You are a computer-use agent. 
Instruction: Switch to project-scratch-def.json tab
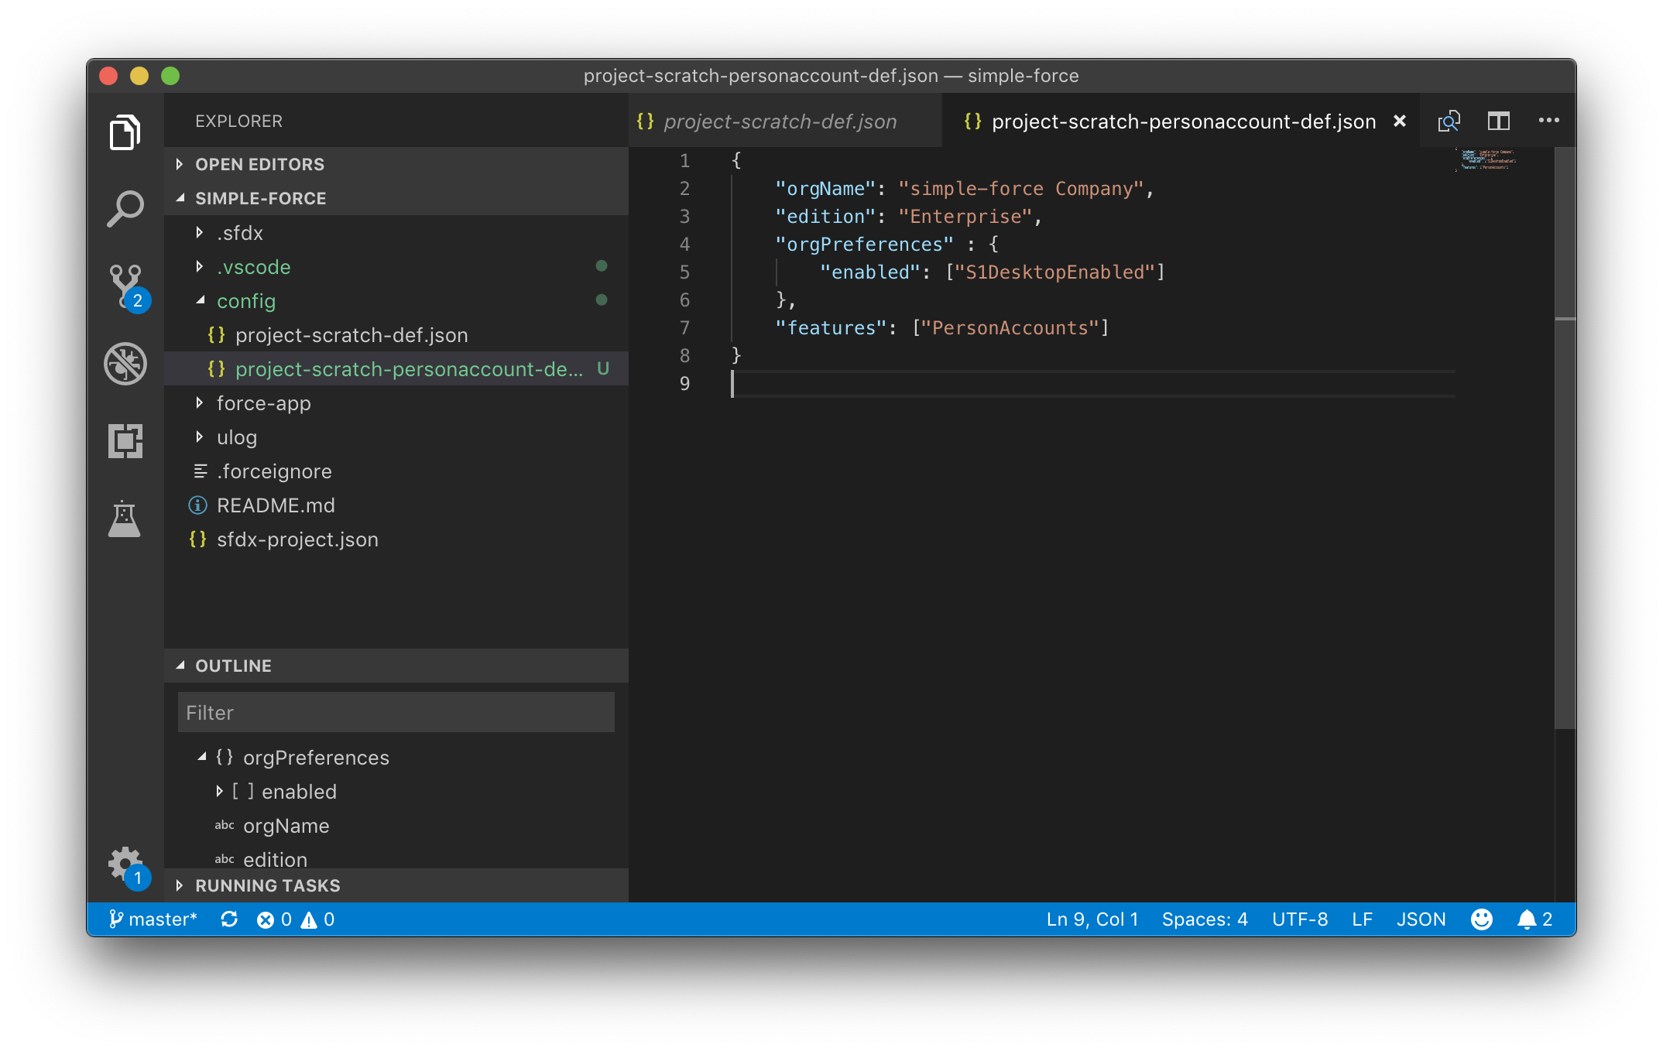780,122
